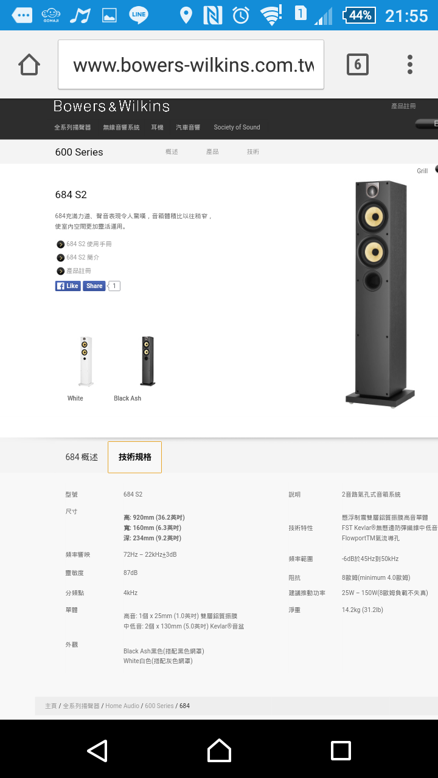Open the tab switcher showing 6 tabs
The width and height of the screenshot is (438, 778).
(358, 64)
